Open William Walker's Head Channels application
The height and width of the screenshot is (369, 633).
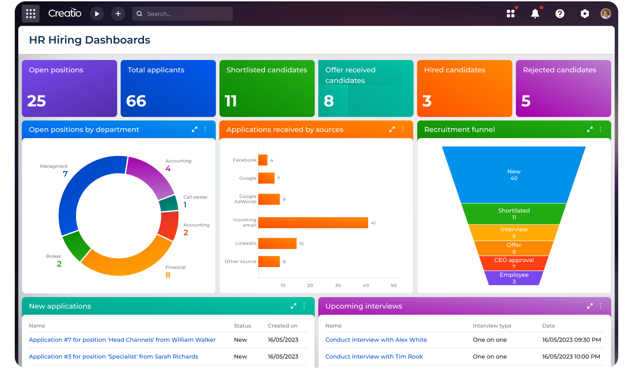tap(122, 340)
